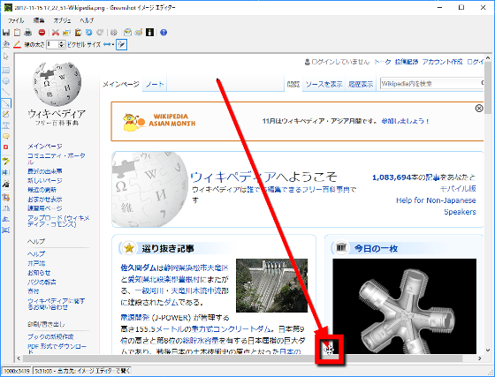This screenshot has width=495, height=377.
Task: Open the red line color picker
Action: (x=17, y=44)
